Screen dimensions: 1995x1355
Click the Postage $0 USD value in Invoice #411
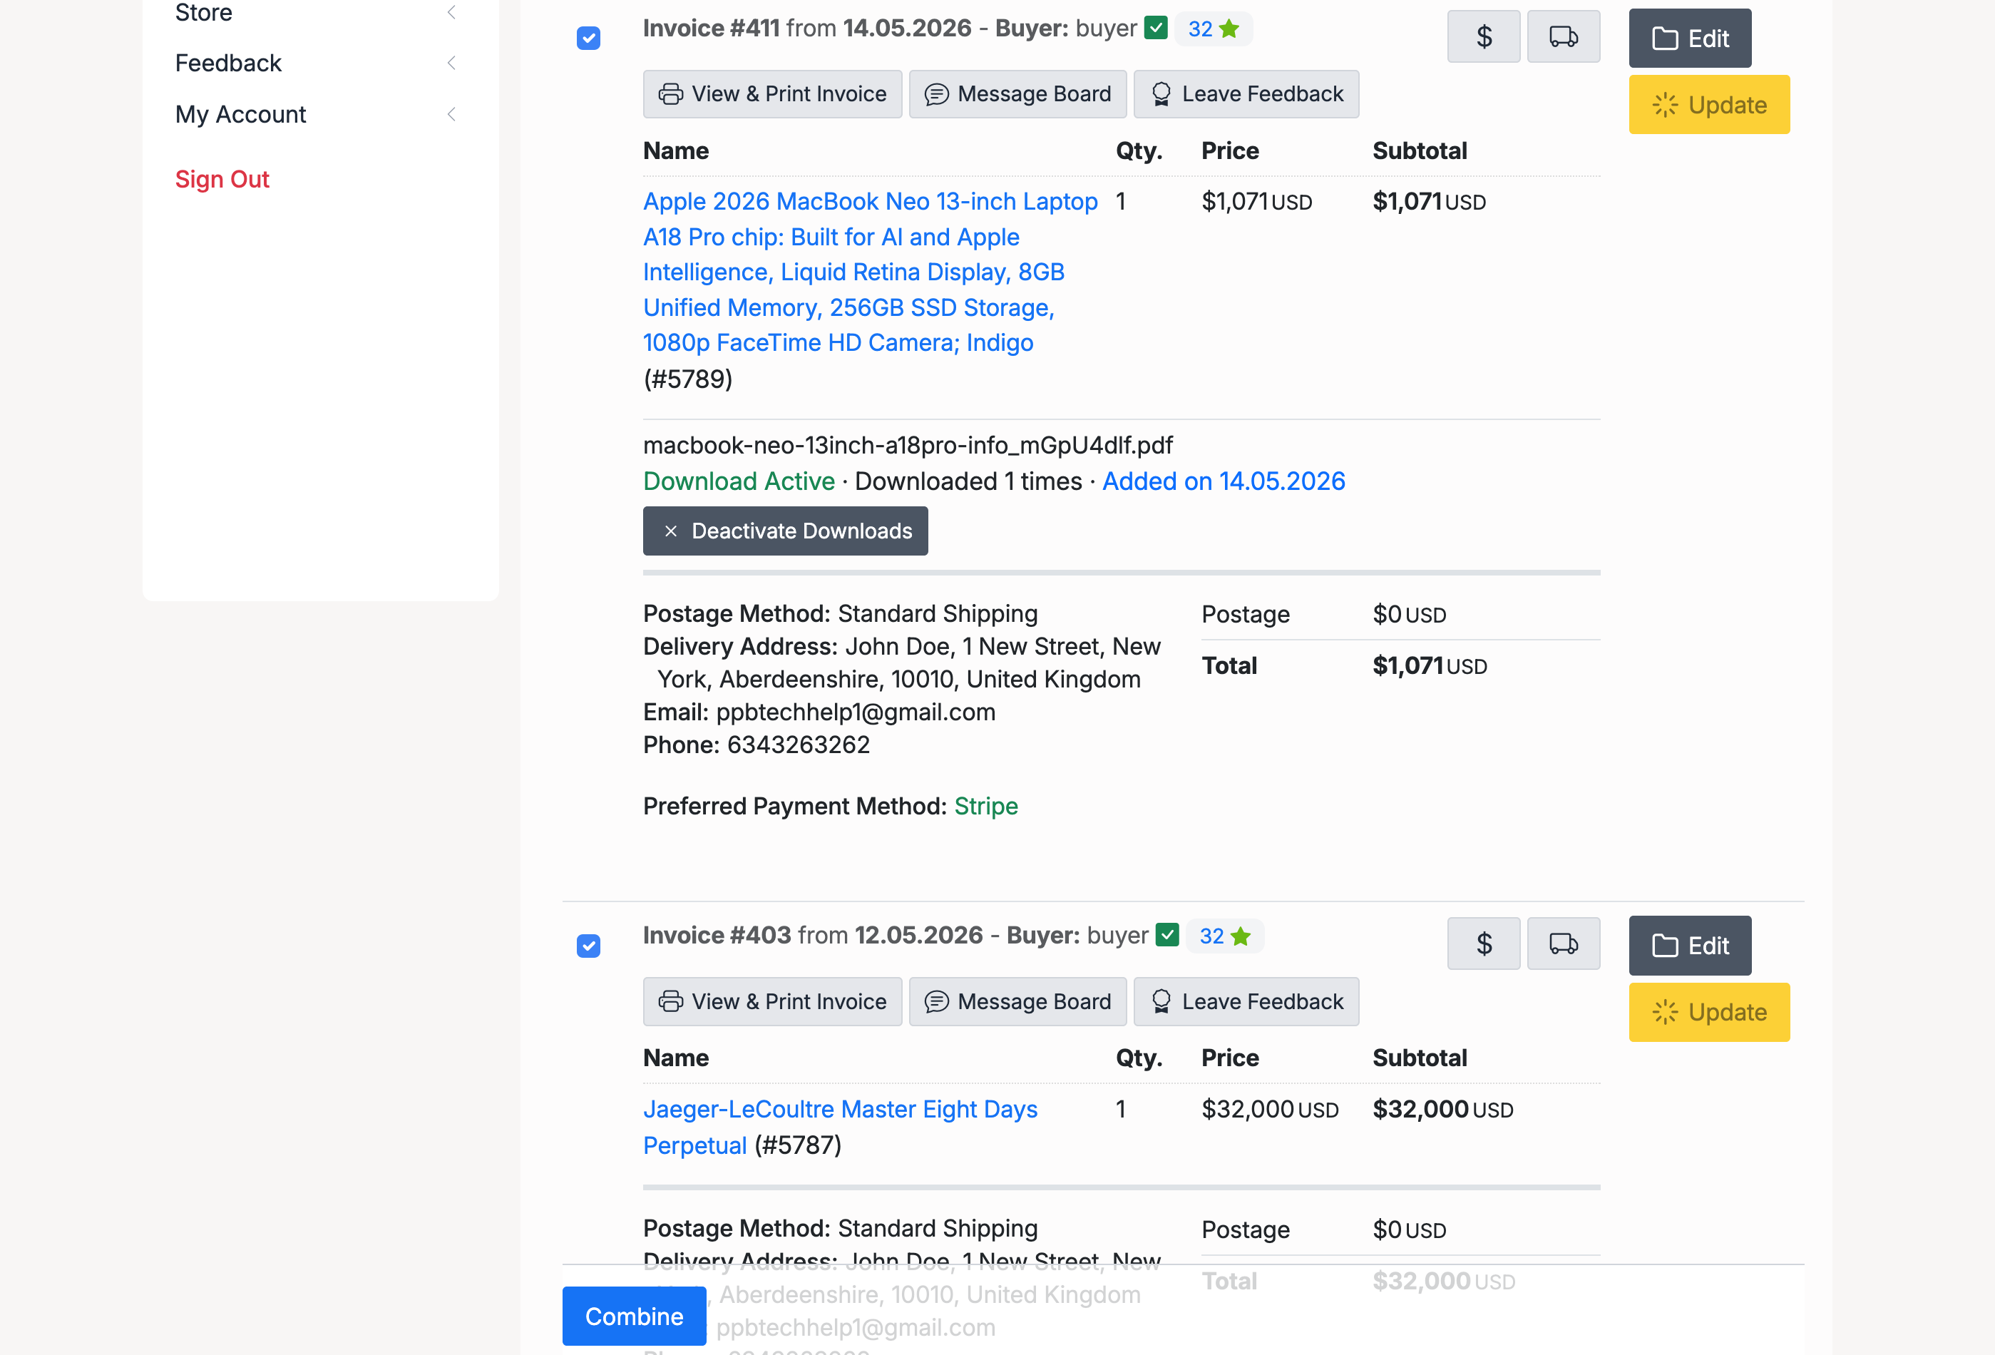point(1409,614)
